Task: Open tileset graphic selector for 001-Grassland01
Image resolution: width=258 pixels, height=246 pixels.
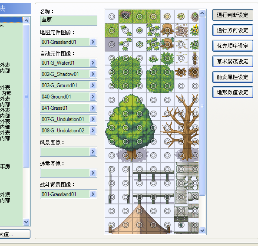Action: pos(93,42)
